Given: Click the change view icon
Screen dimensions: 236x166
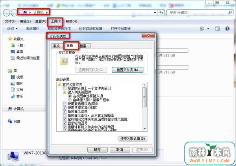Looking at the screenshot, I should point(202,29).
